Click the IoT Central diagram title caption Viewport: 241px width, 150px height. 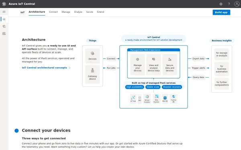click(153, 38)
